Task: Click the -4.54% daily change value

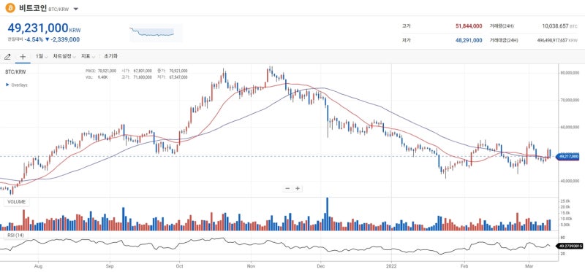Action: 34,39
